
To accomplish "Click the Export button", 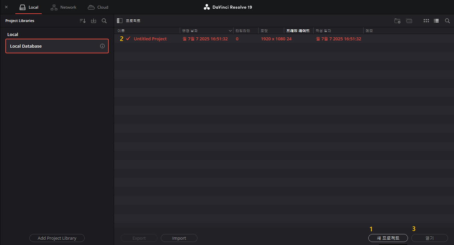I will pos(139,238).
